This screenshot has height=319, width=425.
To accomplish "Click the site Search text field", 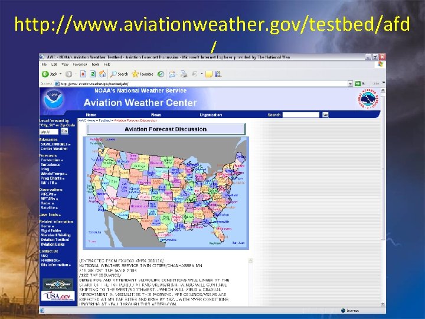I will coord(301,115).
